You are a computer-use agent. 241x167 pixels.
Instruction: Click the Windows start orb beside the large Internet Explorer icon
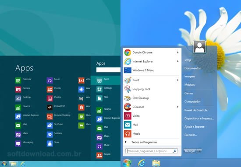(x=127, y=163)
